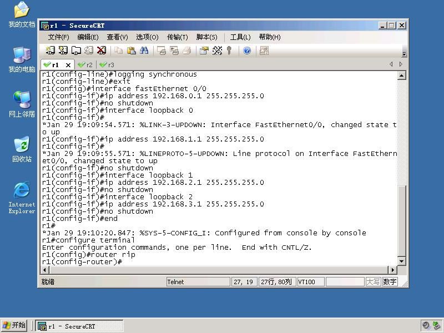Viewport: 444px width, 333px height.
Task: Click the Connect in Tab icon
Action: pos(76,51)
